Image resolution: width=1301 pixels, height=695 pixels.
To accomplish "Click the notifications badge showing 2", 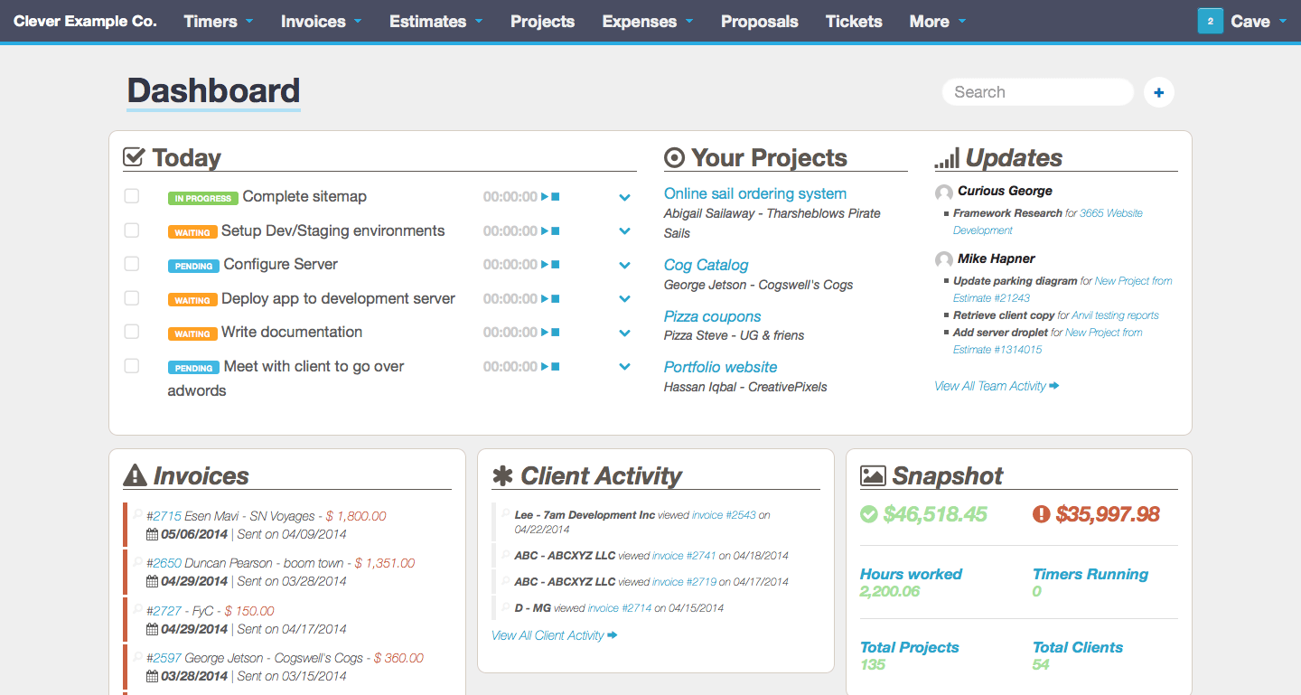I will [x=1210, y=21].
